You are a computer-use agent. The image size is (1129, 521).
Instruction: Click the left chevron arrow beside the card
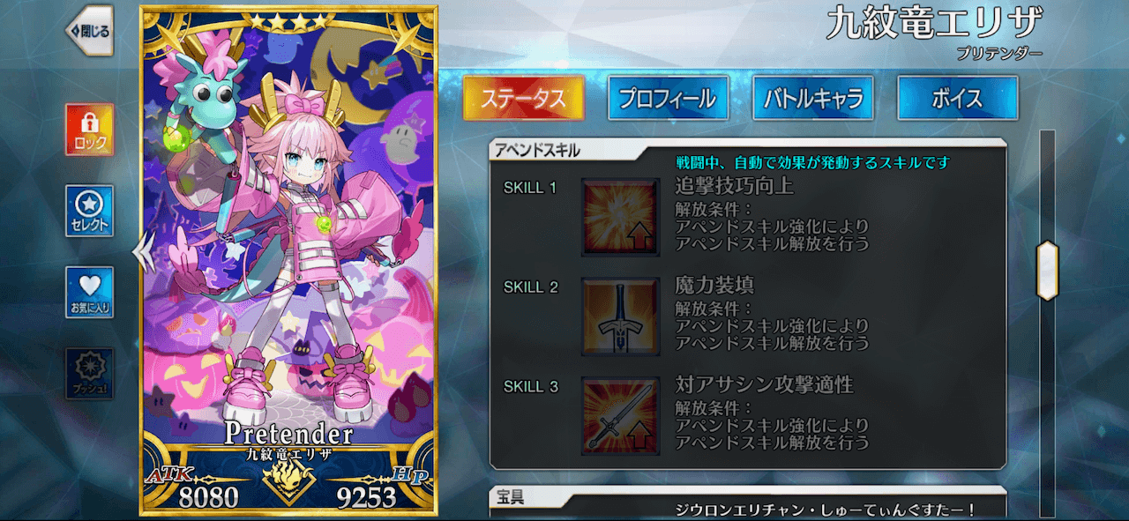143,252
